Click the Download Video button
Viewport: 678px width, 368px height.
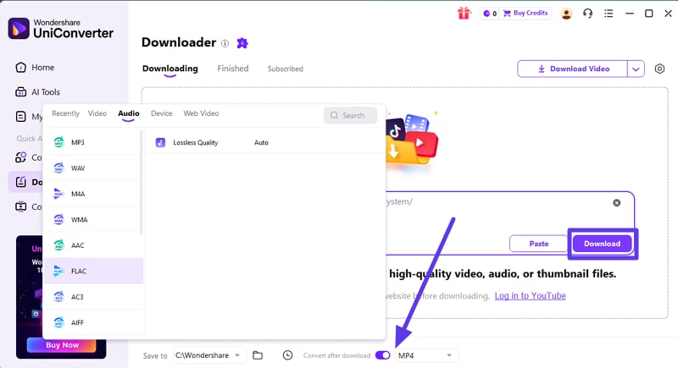573,69
